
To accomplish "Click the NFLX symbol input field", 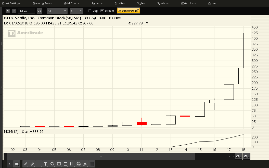I will pos(27,11).
